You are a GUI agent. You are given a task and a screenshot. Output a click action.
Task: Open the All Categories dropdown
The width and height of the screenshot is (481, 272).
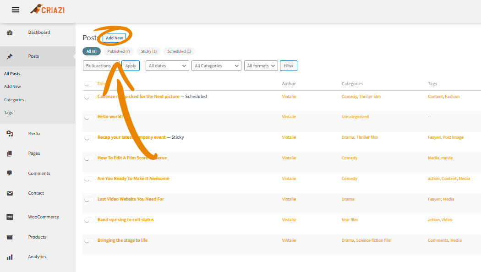pos(216,66)
